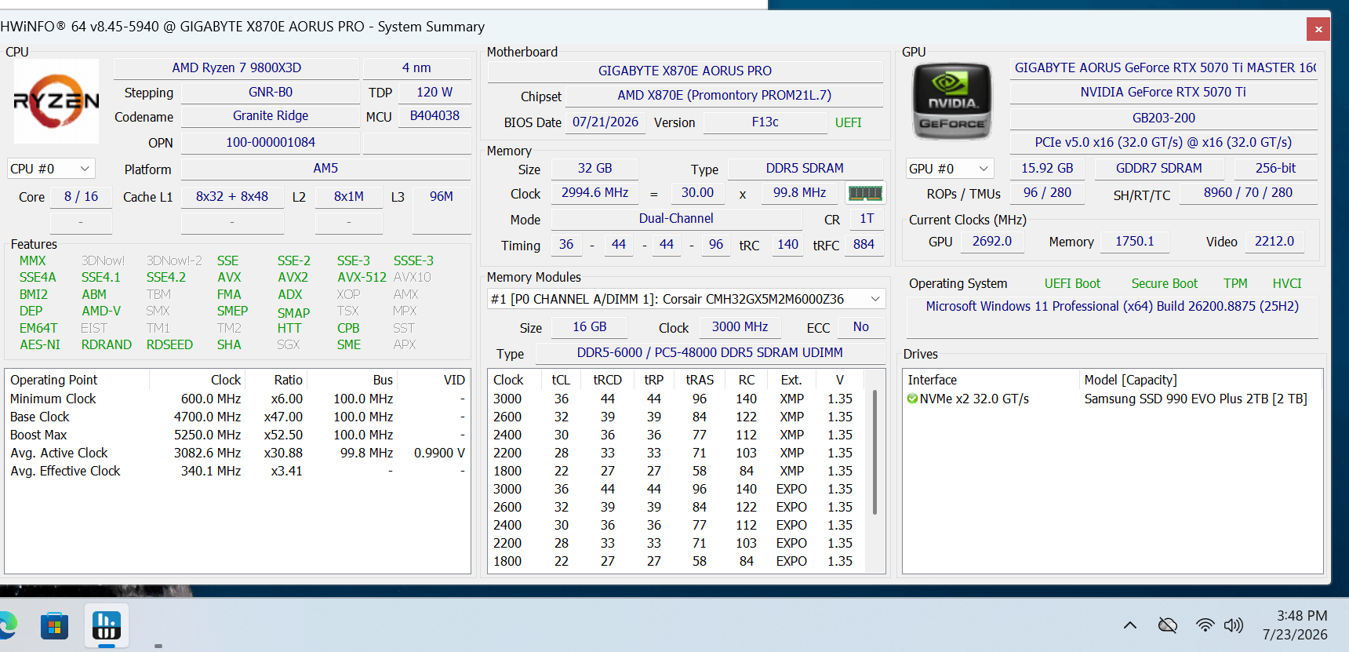
Task: Click the Dual-Channel memory mode value
Action: coord(676,219)
